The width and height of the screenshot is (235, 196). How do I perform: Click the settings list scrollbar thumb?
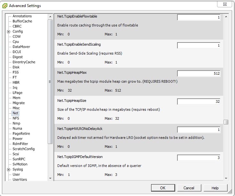[x=226, y=122]
